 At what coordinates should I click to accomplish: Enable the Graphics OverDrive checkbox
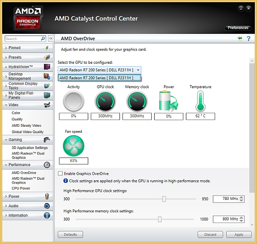click(60, 173)
